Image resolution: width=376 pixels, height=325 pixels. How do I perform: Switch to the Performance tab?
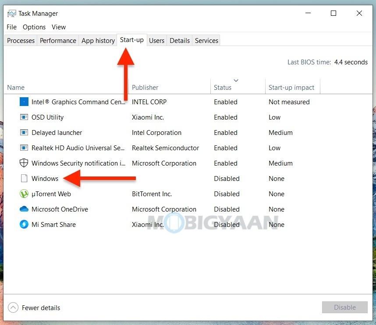click(x=58, y=40)
